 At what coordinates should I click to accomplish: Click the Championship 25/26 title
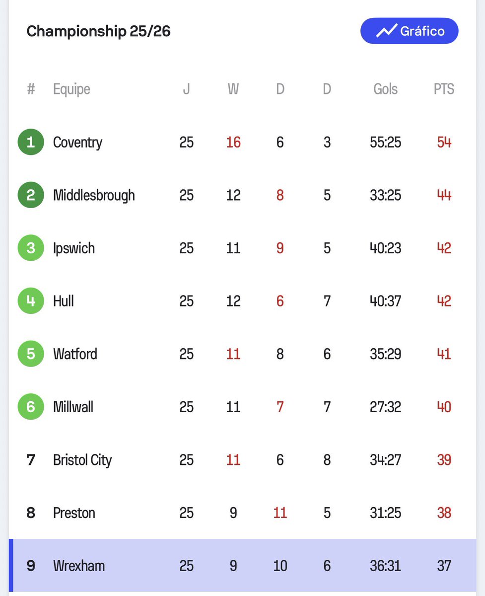pos(98,31)
